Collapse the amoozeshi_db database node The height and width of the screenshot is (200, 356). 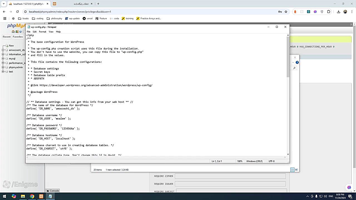(3, 50)
